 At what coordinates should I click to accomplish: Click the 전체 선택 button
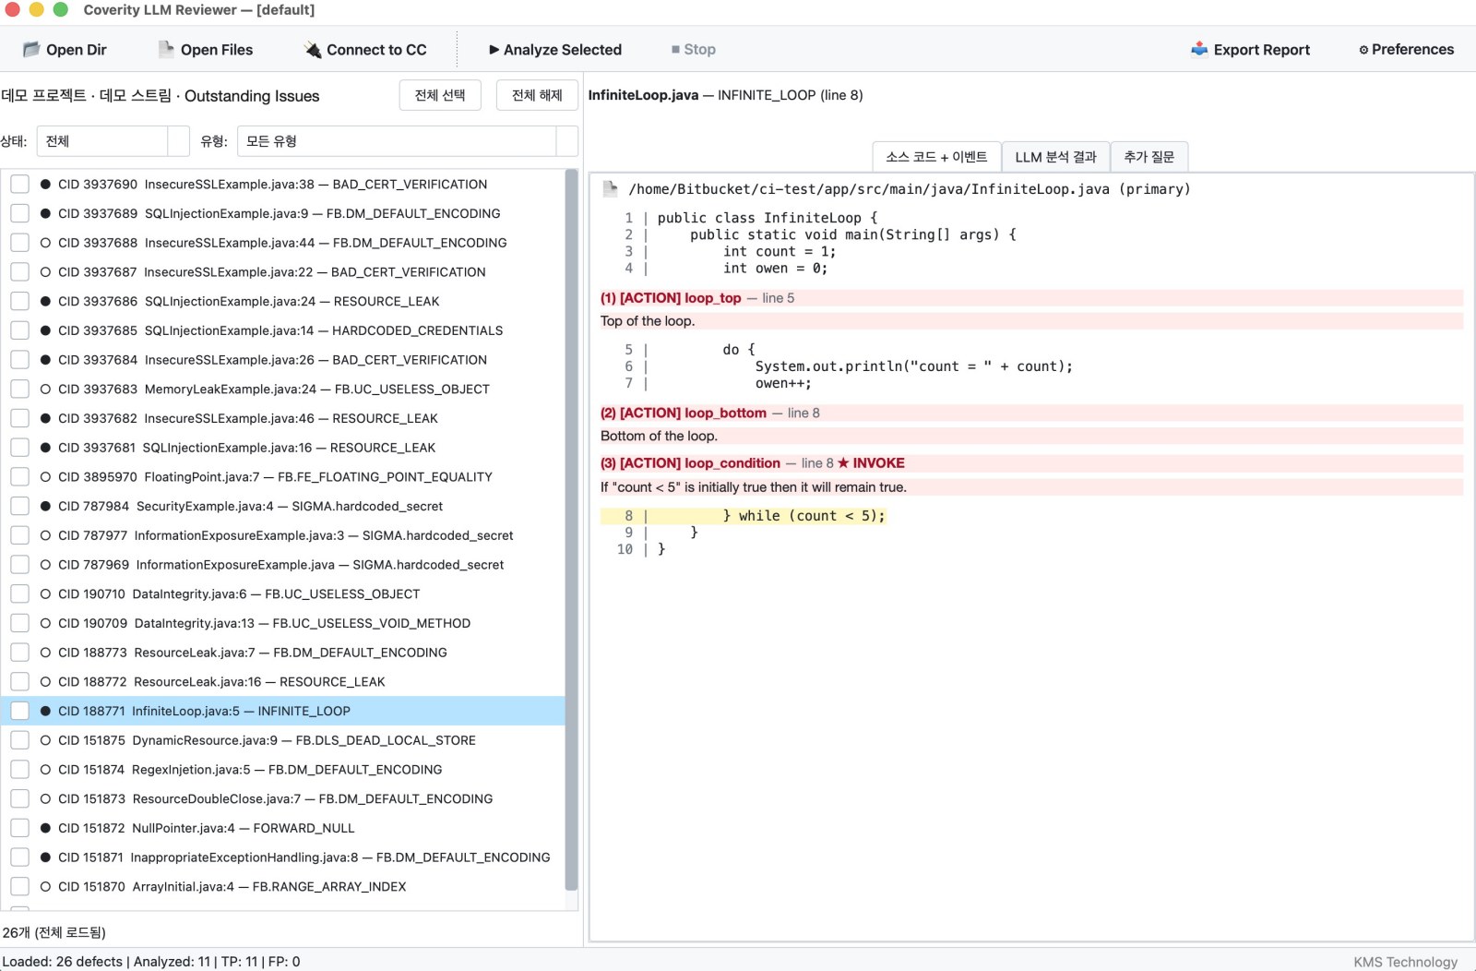point(440,95)
